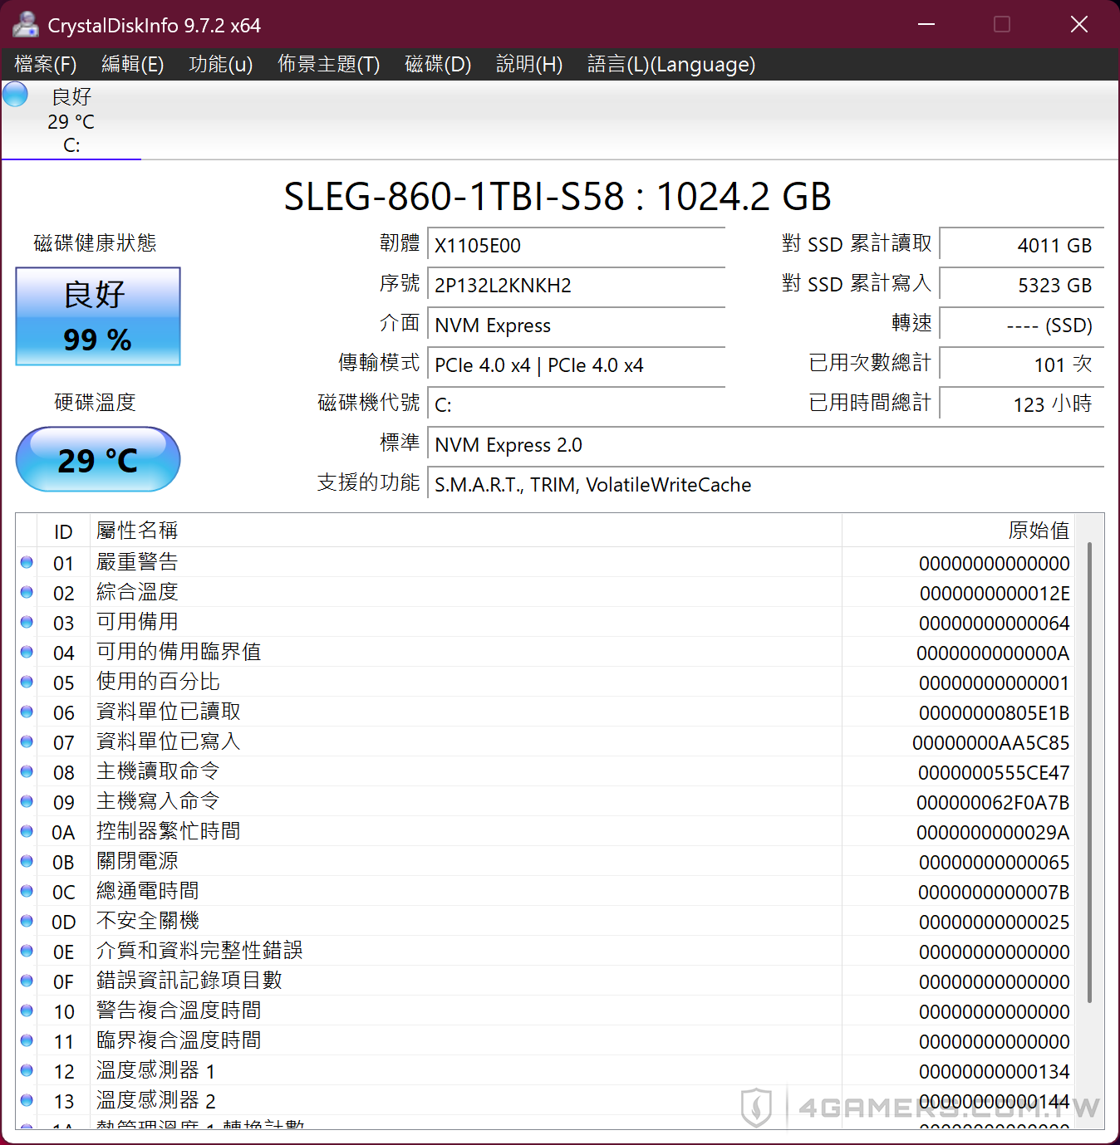The width and height of the screenshot is (1120, 1145).
Task: Open the 功能(u) menu
Action: (x=220, y=64)
